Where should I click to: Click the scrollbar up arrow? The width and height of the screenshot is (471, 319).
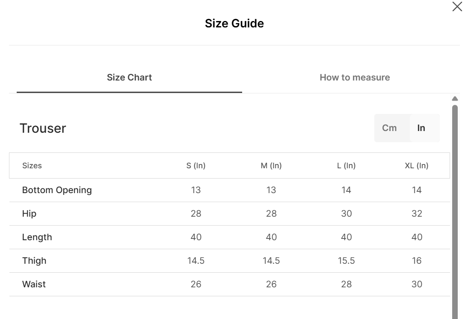coord(455,98)
